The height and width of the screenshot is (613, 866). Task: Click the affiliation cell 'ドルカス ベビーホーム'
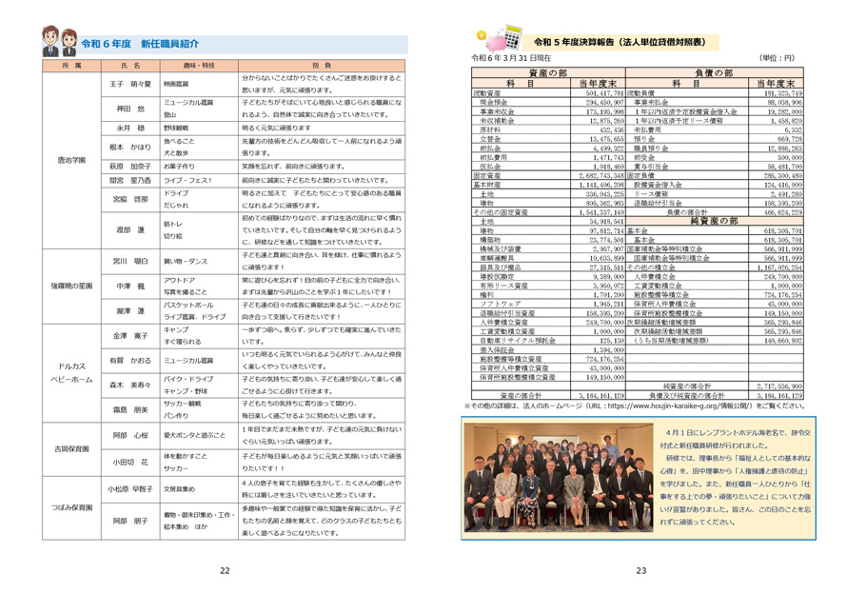coord(71,373)
